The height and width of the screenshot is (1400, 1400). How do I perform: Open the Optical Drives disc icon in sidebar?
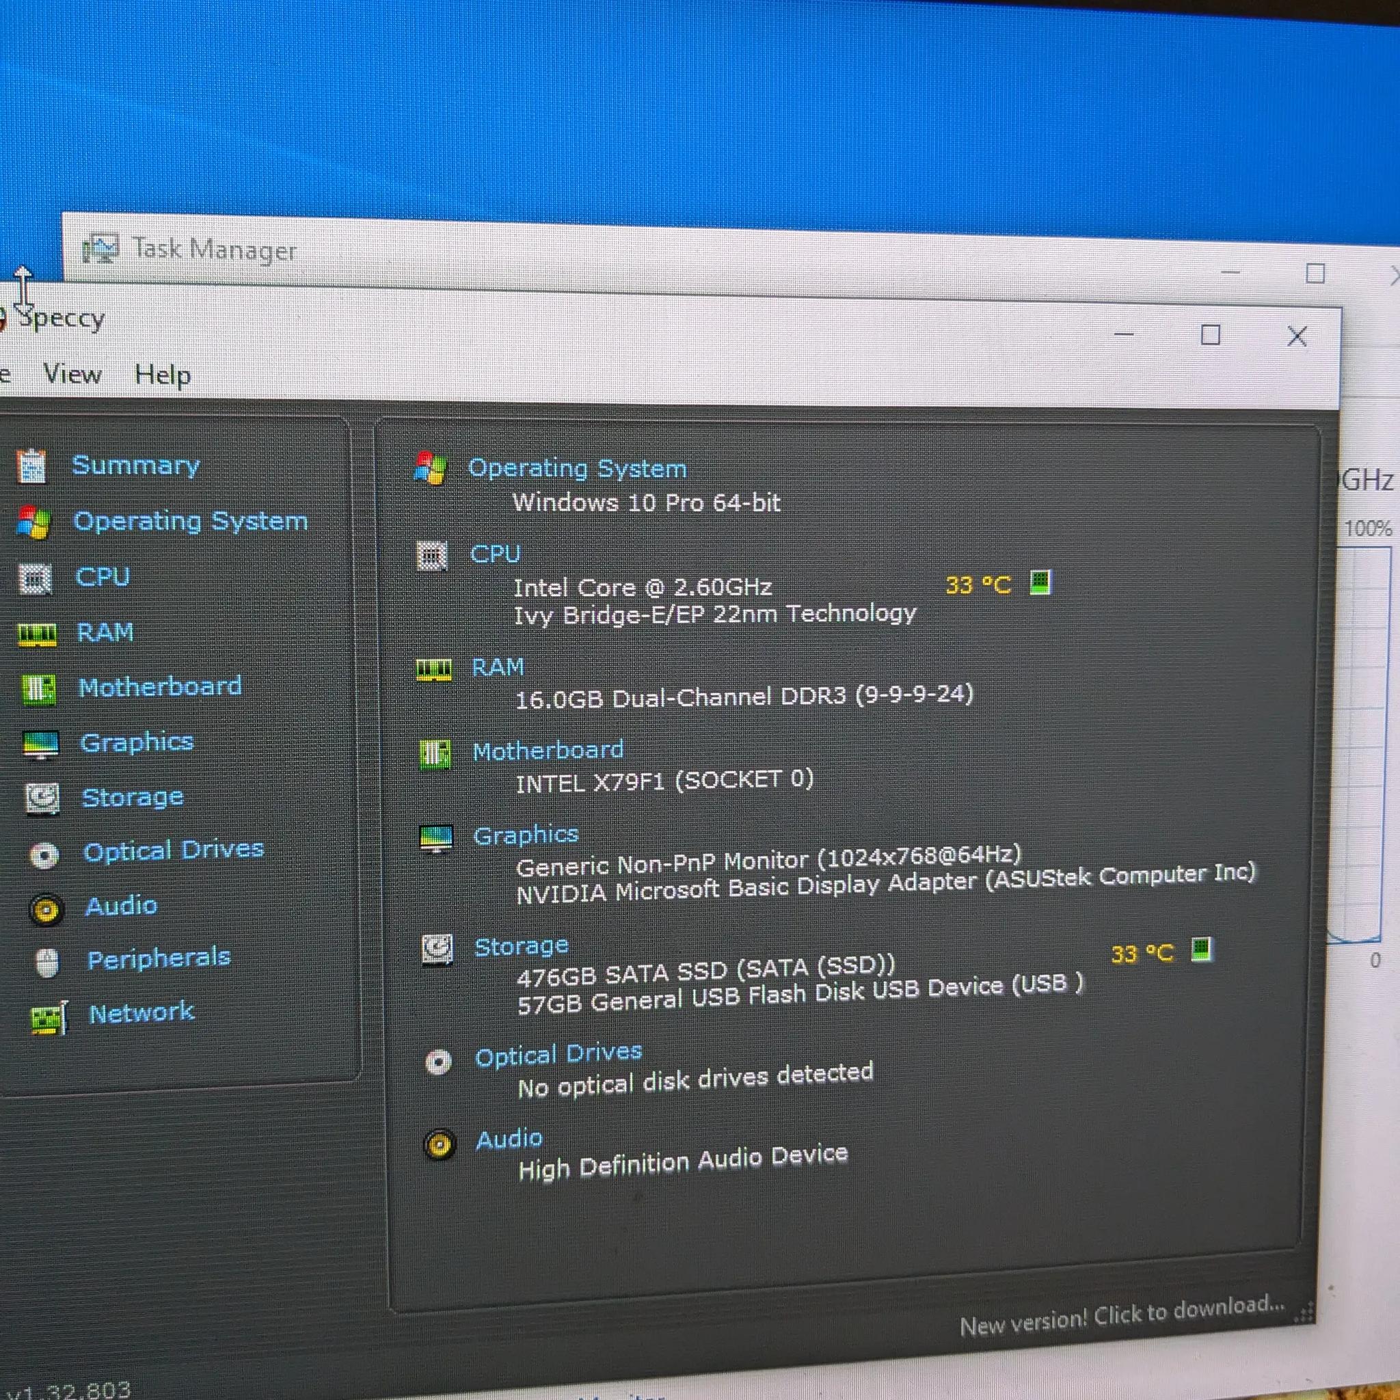[x=44, y=856]
